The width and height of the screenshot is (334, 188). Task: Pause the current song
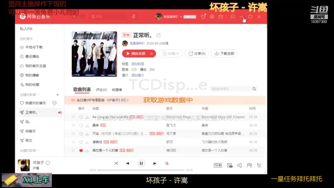(141, 163)
